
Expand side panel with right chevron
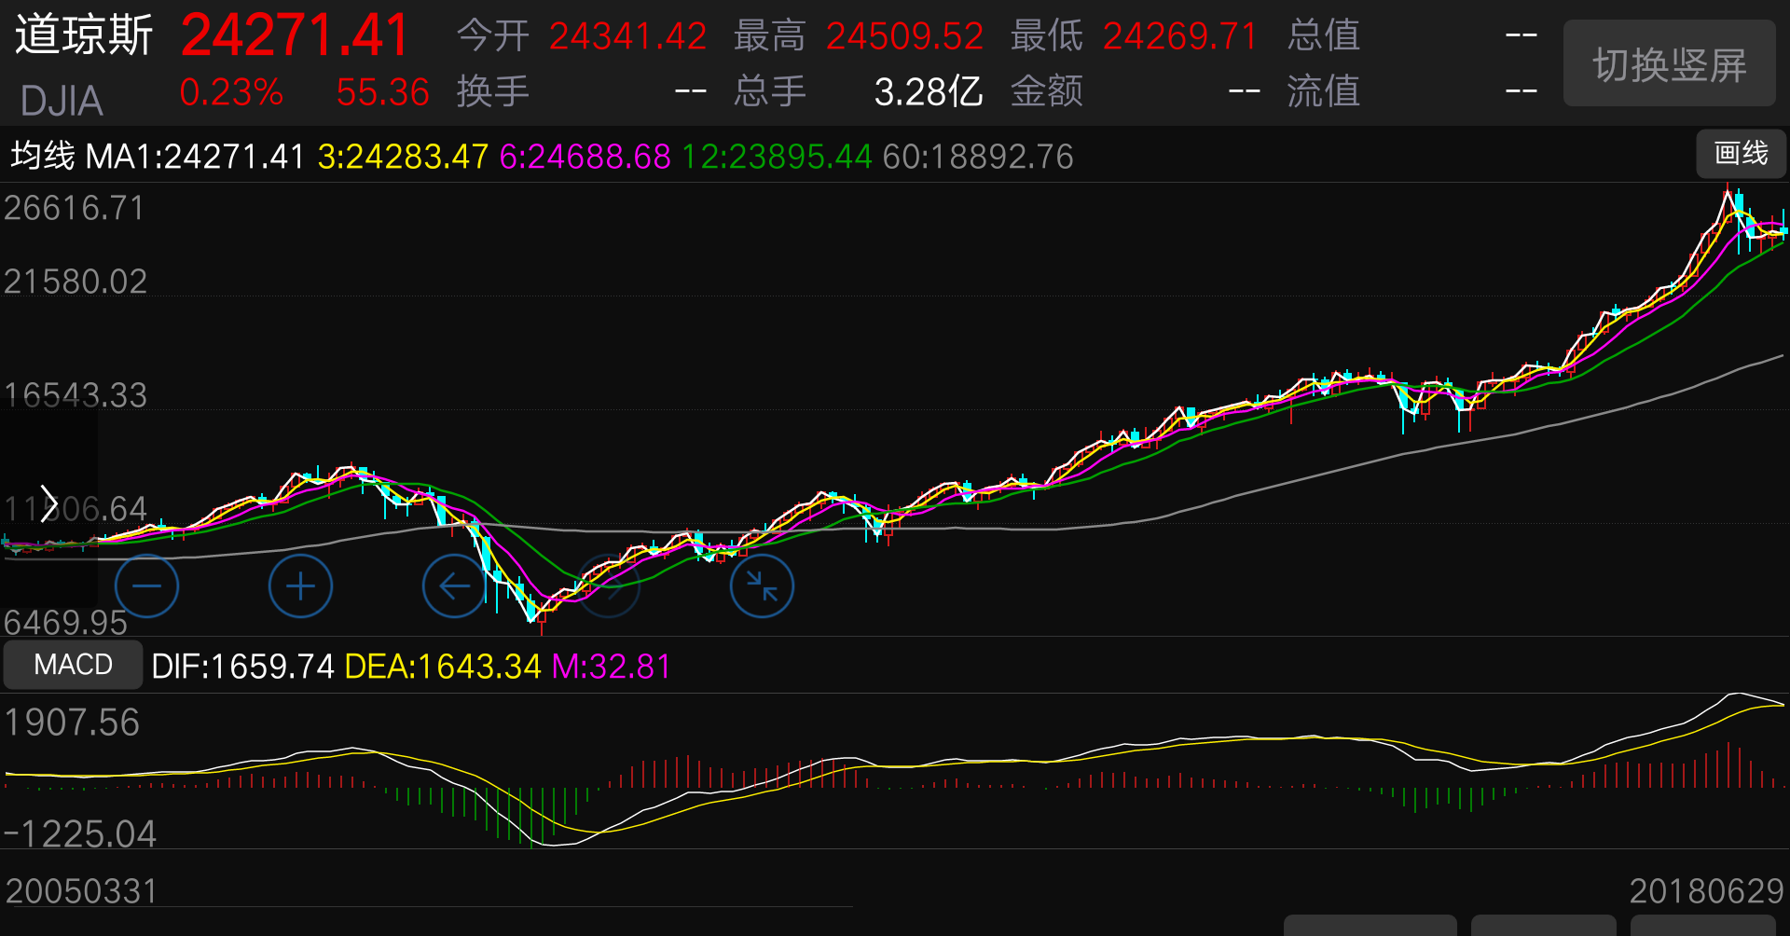pyautogui.click(x=48, y=503)
